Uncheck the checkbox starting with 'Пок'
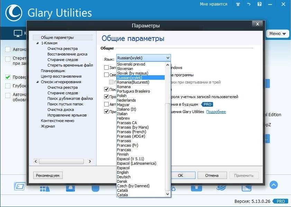Screen dimensions: 291x207 pyautogui.click(x=106, y=89)
